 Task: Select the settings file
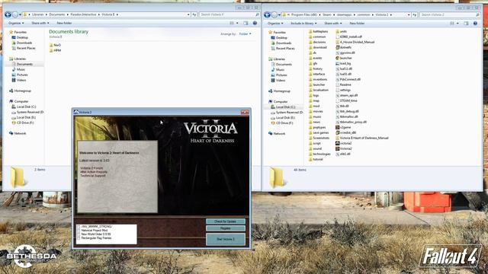pos(343,90)
